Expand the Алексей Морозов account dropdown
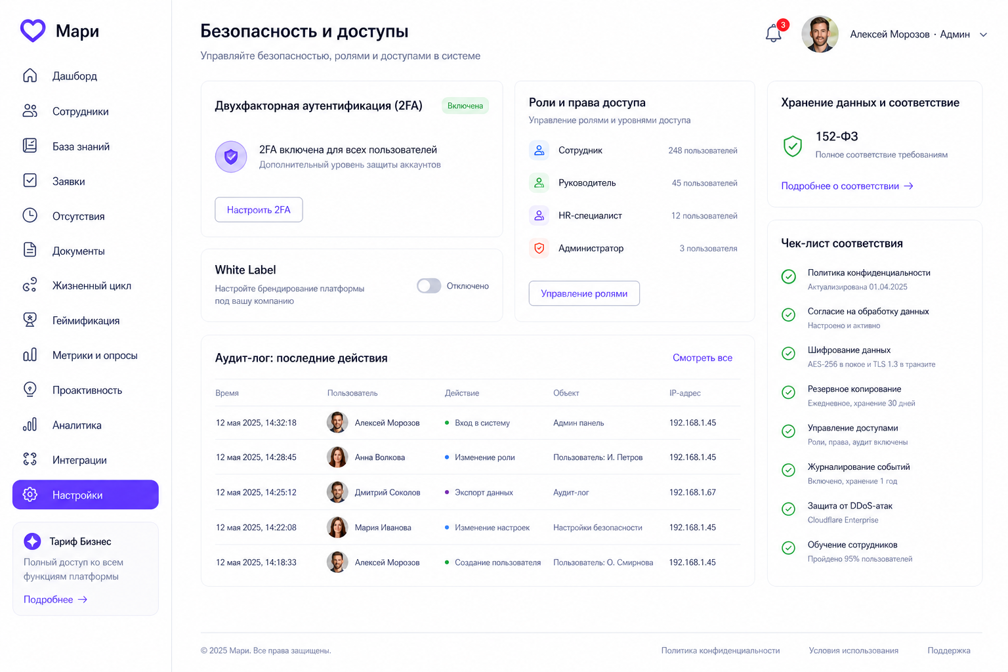Screen dimensions: 1008x672 tap(983, 35)
